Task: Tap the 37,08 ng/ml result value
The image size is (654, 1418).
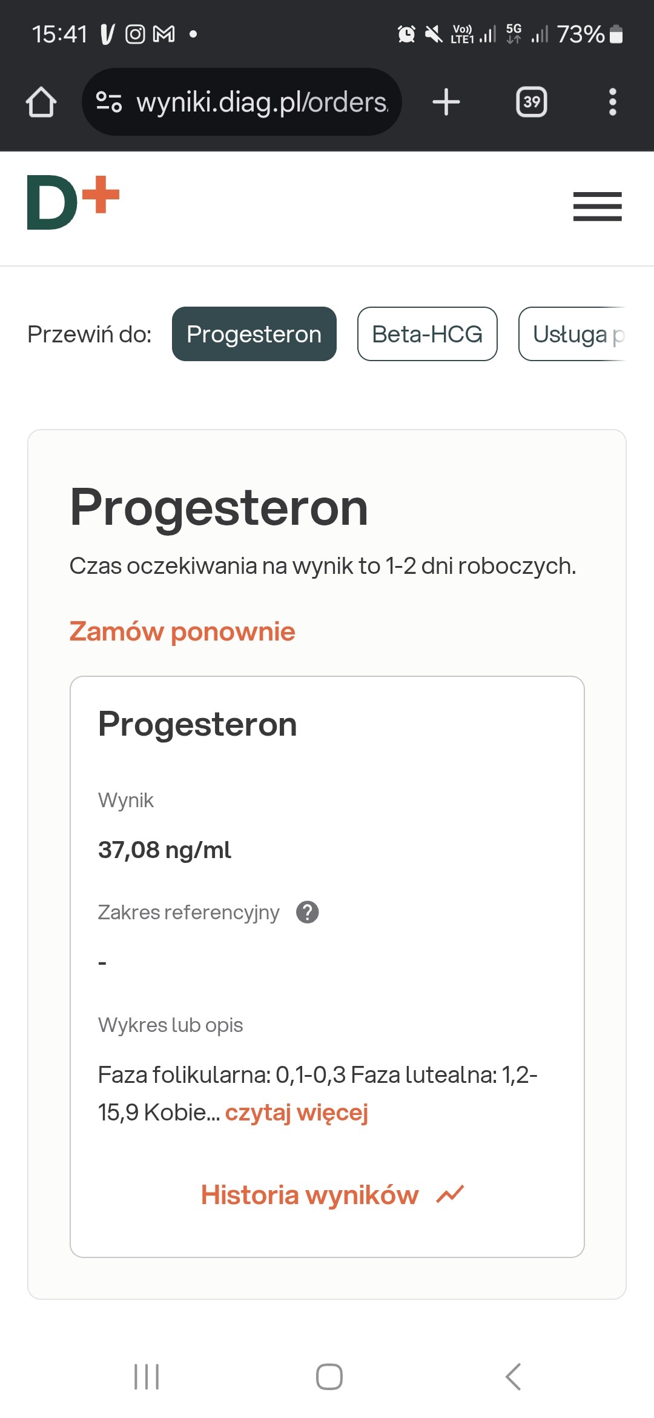Action: (165, 850)
